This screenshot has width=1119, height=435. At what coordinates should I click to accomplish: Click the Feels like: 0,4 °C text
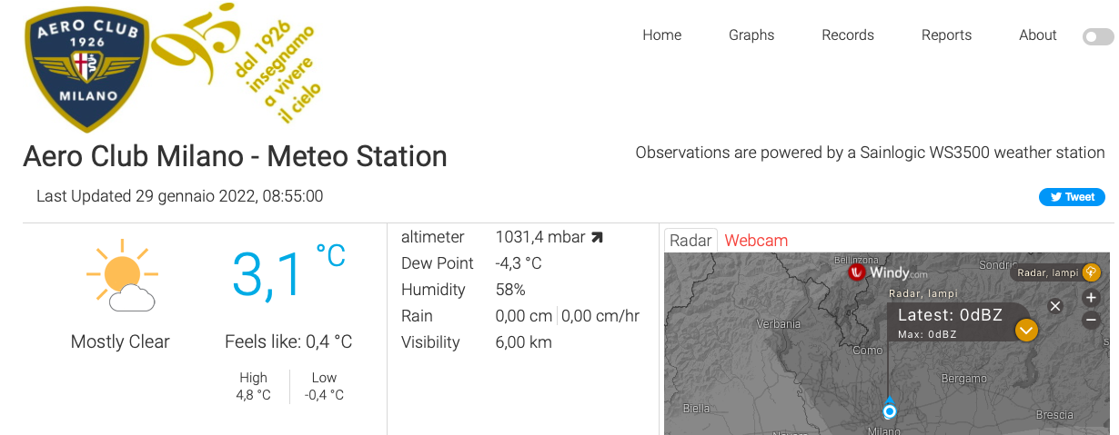[288, 342]
